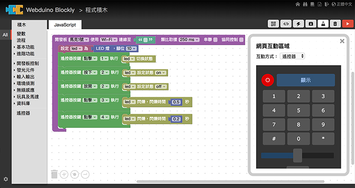
Task: Close the 網頁互動區域 panel
Action: (x=342, y=41)
